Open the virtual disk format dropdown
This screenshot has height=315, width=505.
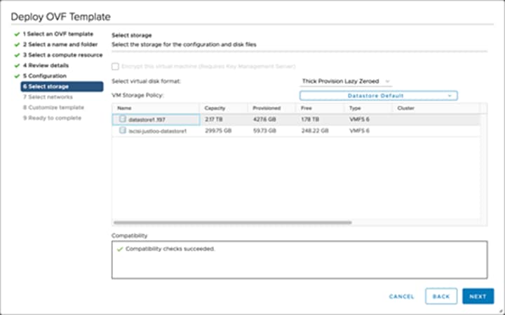346,81
